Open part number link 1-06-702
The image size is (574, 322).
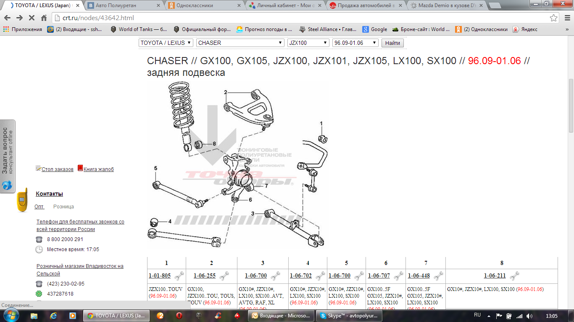(x=301, y=275)
